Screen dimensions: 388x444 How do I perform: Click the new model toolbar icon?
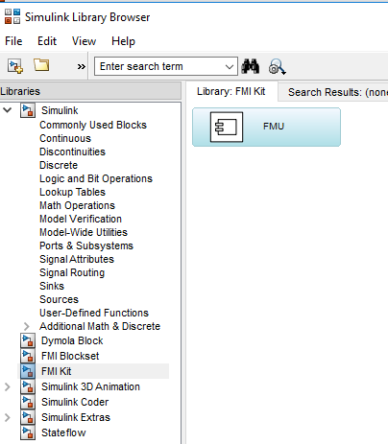[15, 66]
